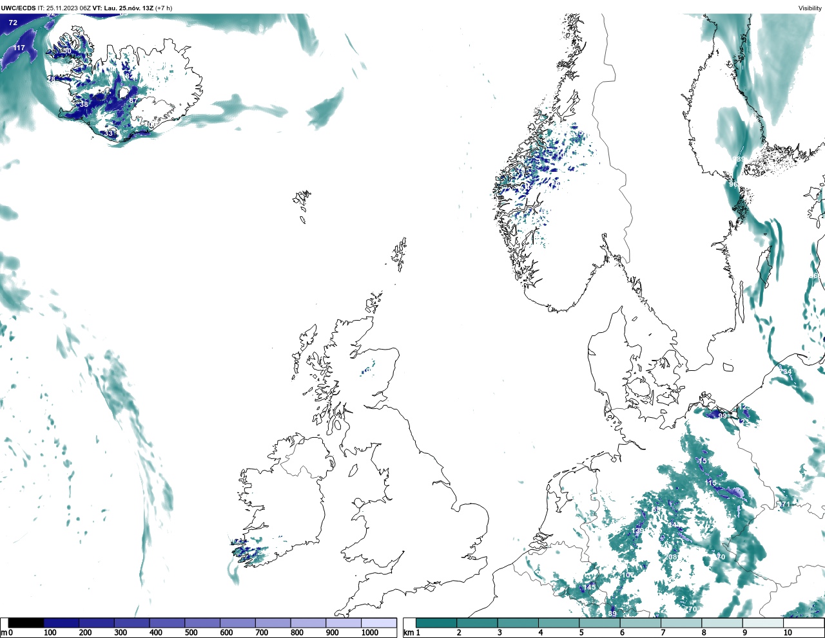This screenshot has height=638, width=825.
Task: Click the '145' visibility value on map
Action: coord(590,587)
